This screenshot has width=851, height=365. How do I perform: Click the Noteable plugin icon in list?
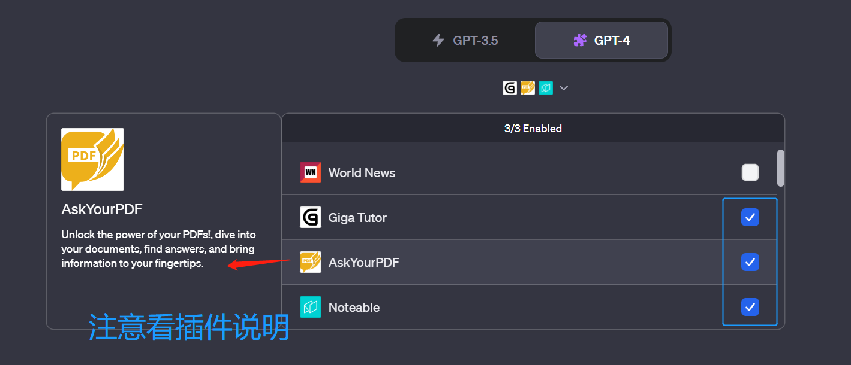coord(311,307)
